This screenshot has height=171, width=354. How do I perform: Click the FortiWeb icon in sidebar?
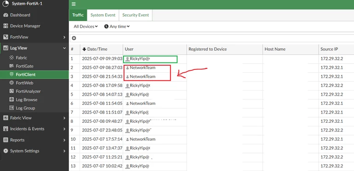pyautogui.click(x=11, y=83)
